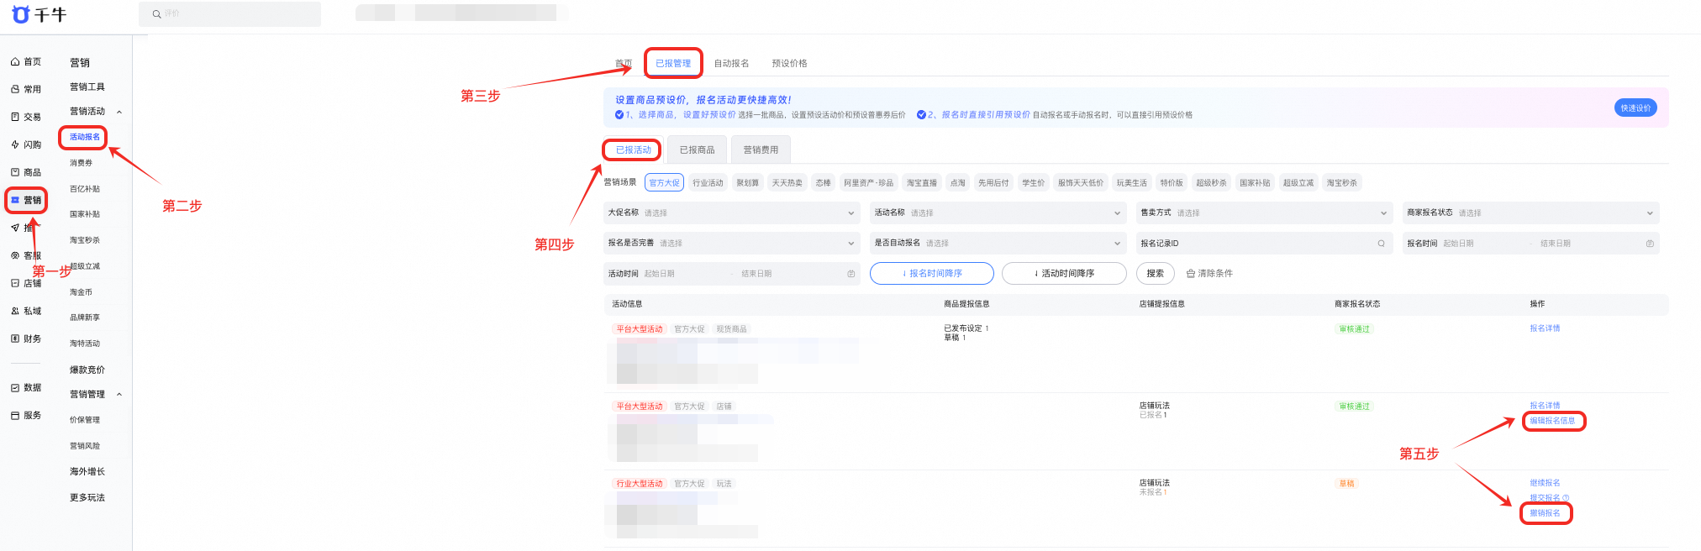Click 提交报名 link
Screen dimensions: 1701x551
tap(1545, 498)
